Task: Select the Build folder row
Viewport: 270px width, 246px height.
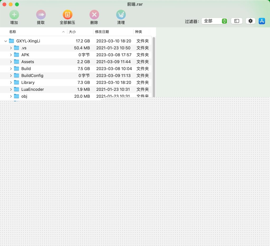Action: [x=76, y=69]
